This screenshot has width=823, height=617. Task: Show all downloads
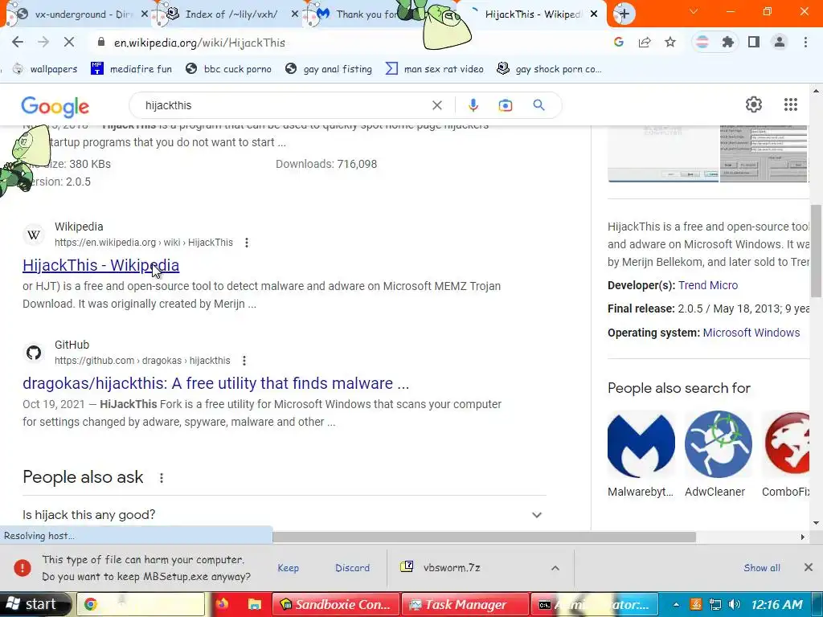[762, 568]
